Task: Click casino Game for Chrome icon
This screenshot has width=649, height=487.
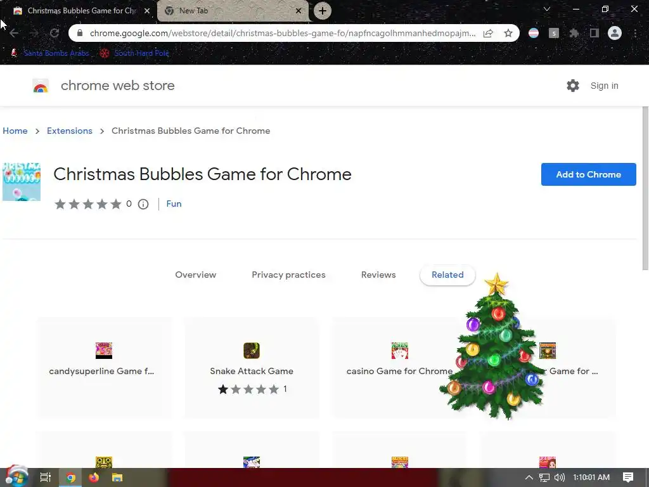Action: (x=400, y=351)
